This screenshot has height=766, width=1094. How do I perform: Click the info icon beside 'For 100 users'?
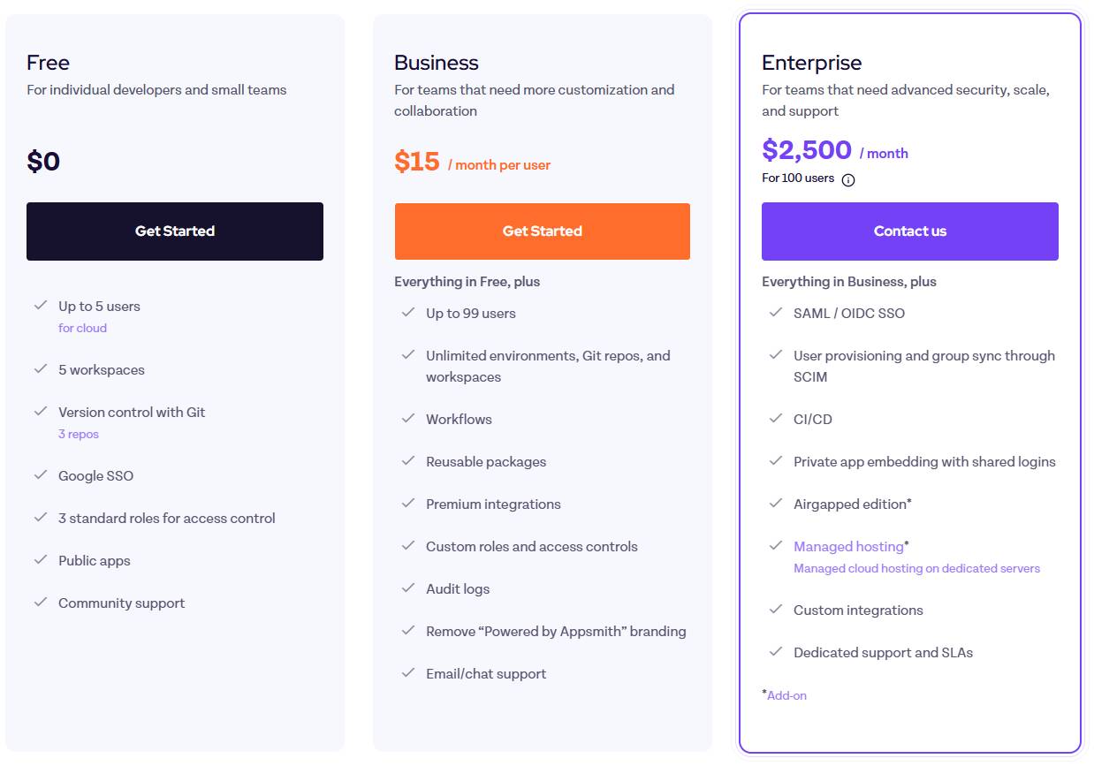[847, 178]
